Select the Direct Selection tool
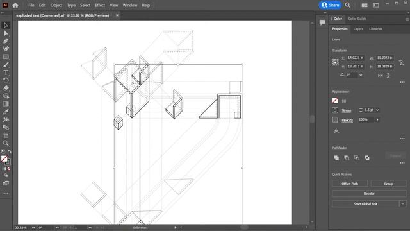 (6, 33)
